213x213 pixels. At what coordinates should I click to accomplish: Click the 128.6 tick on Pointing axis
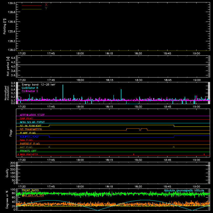point(11,22)
